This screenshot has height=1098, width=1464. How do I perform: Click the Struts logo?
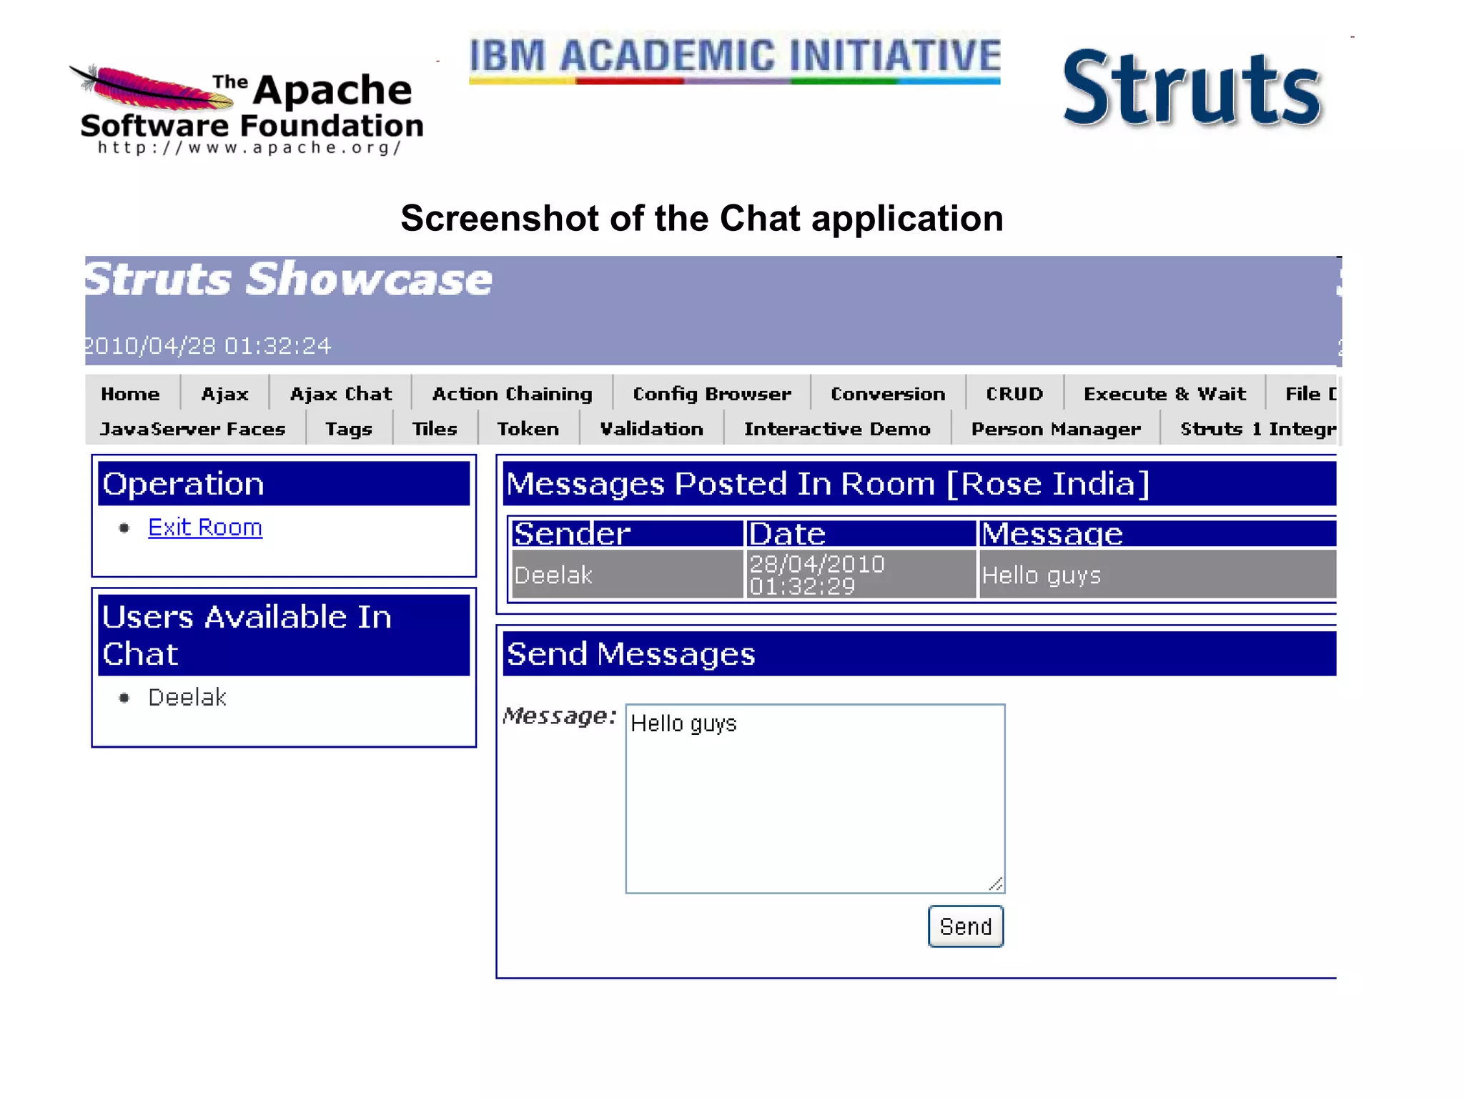tap(1193, 89)
